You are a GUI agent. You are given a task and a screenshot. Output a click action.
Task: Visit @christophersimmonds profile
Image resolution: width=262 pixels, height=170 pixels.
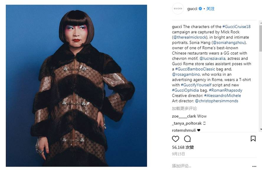click(x=217, y=101)
